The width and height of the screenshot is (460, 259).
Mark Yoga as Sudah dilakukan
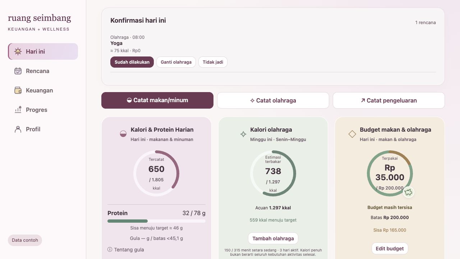[x=132, y=62]
